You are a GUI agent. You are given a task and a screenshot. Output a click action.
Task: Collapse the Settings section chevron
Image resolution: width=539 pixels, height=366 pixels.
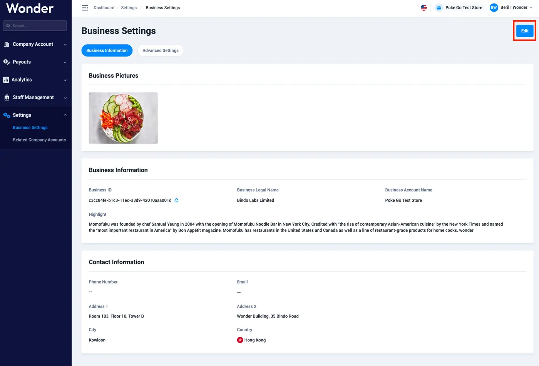click(x=65, y=115)
